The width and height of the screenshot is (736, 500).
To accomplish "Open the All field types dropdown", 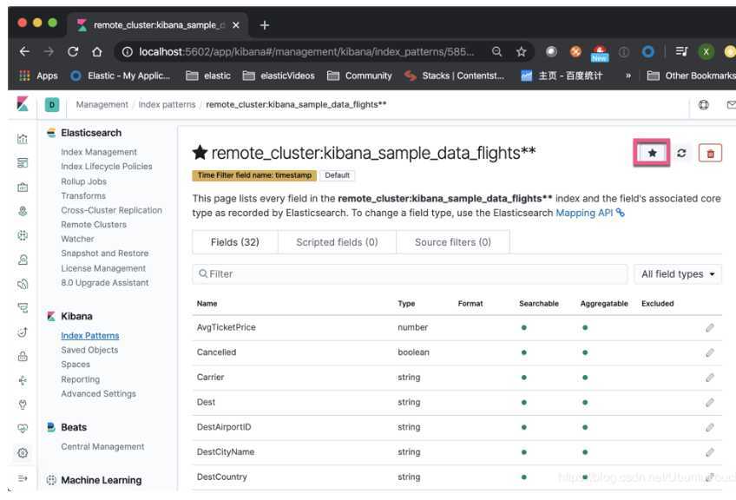I will click(678, 274).
